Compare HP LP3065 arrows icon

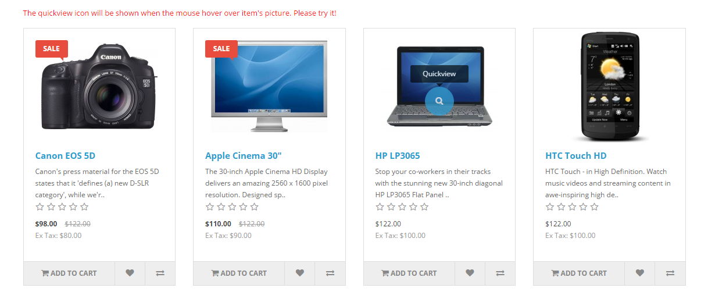(500, 273)
